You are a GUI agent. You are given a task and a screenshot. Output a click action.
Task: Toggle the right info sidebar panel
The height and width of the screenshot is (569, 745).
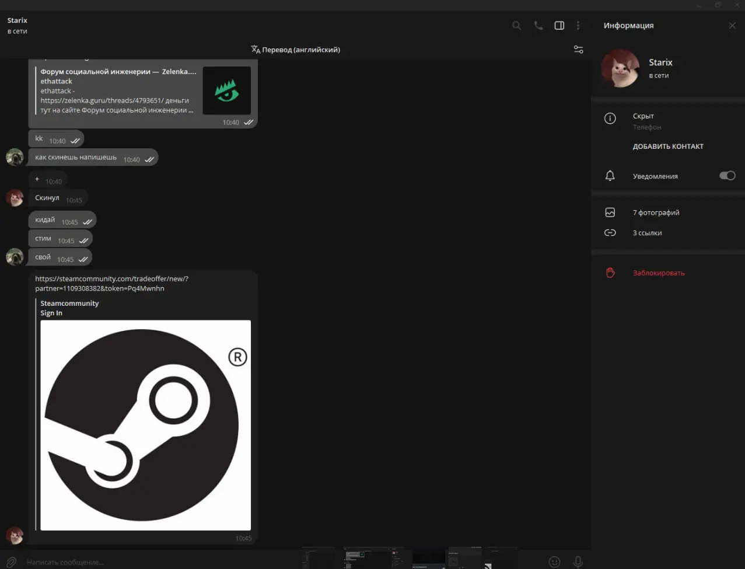559,26
